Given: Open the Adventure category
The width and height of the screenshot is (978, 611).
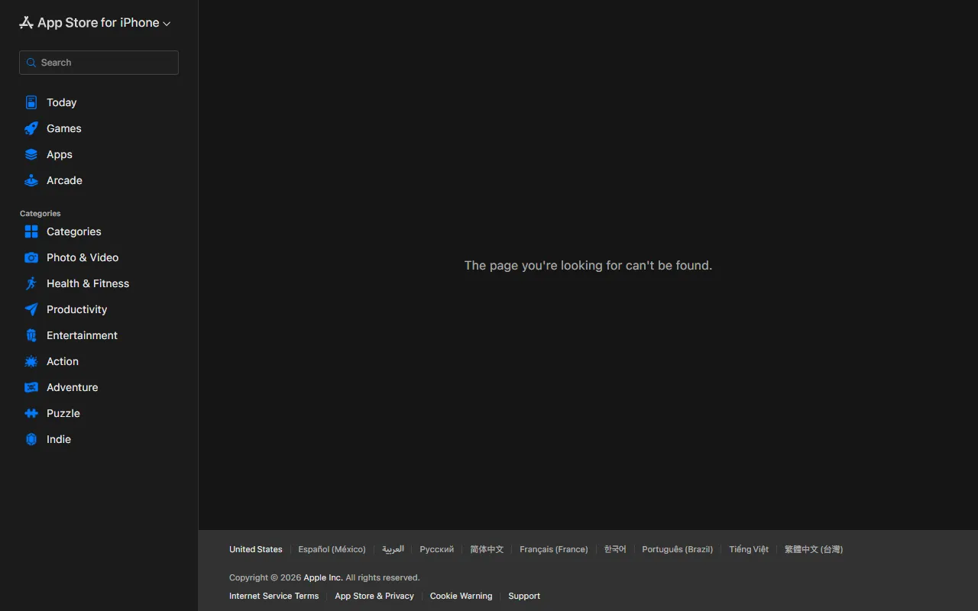Looking at the screenshot, I should click(x=72, y=387).
